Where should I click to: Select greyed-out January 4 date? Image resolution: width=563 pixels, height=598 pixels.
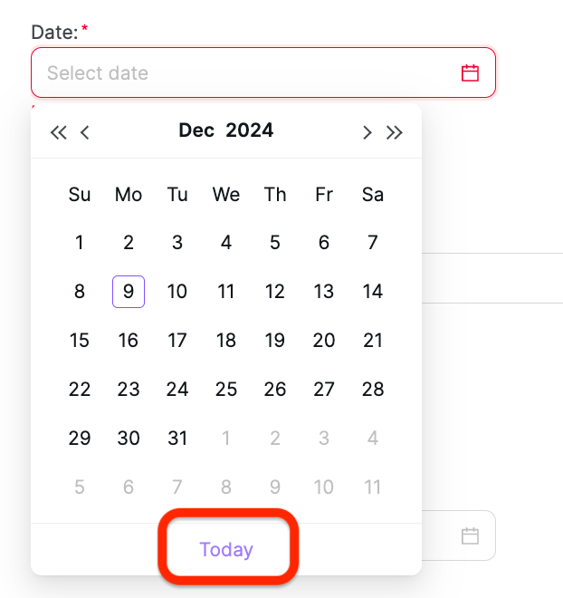(373, 439)
